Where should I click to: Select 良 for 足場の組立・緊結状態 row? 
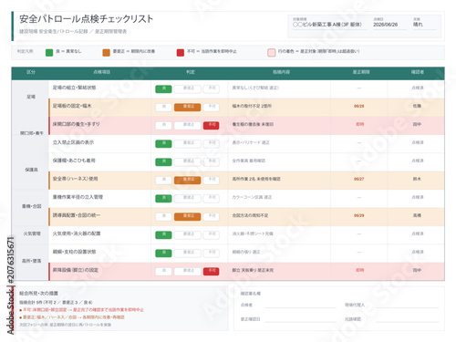click(163, 88)
